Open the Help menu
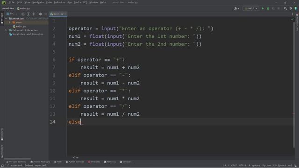 103,2
